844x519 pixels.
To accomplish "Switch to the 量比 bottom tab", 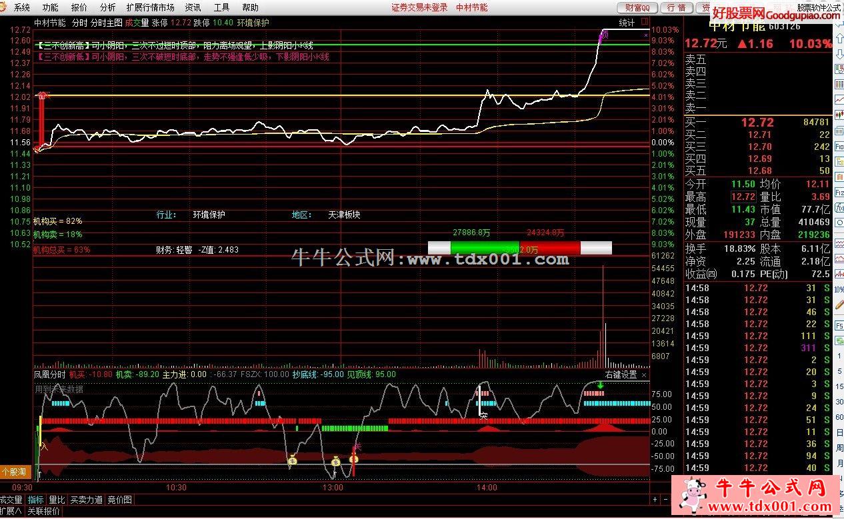I will pyautogui.click(x=57, y=500).
